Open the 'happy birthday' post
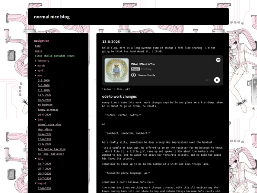The width and height of the screenshot is (257, 193). click(x=48, y=110)
